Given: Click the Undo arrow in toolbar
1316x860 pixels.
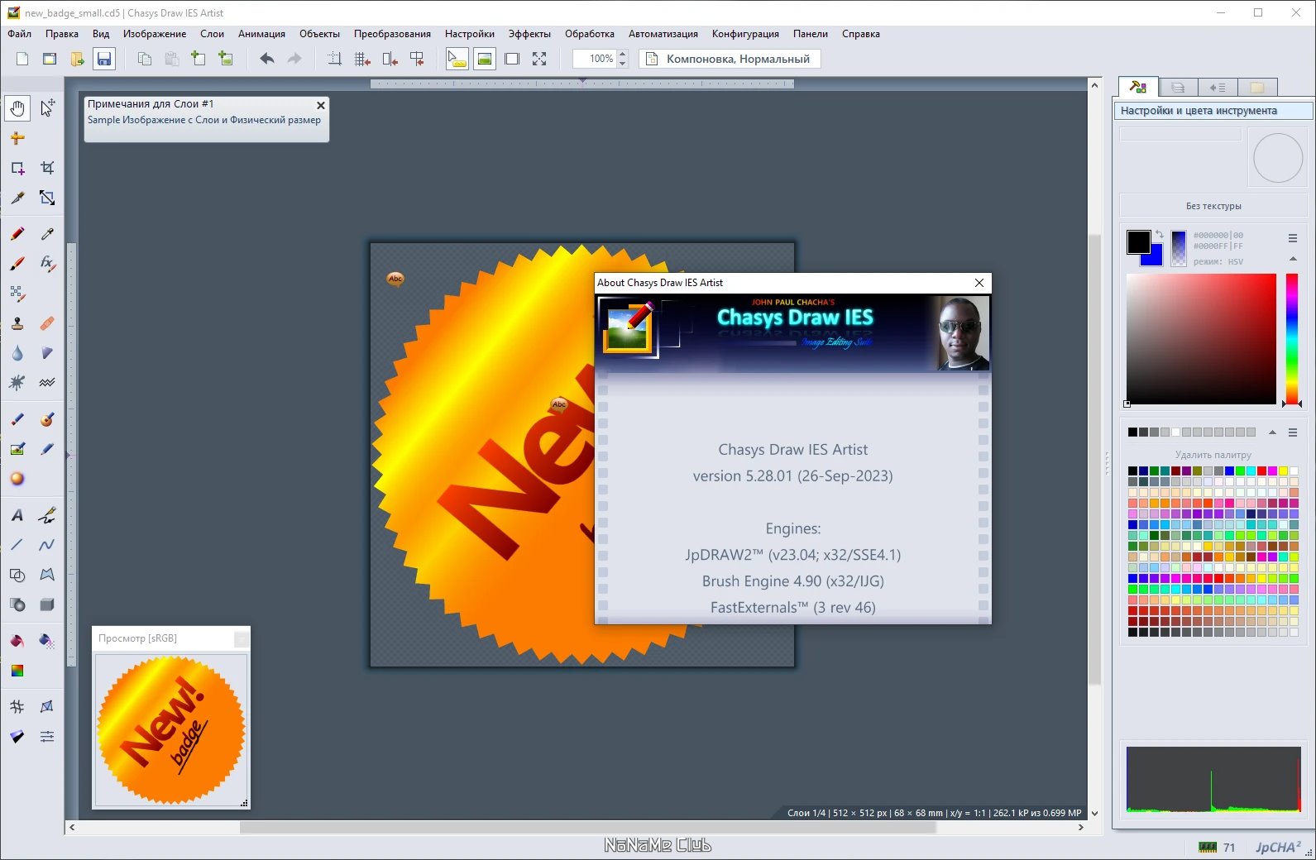Looking at the screenshot, I should click(x=266, y=59).
